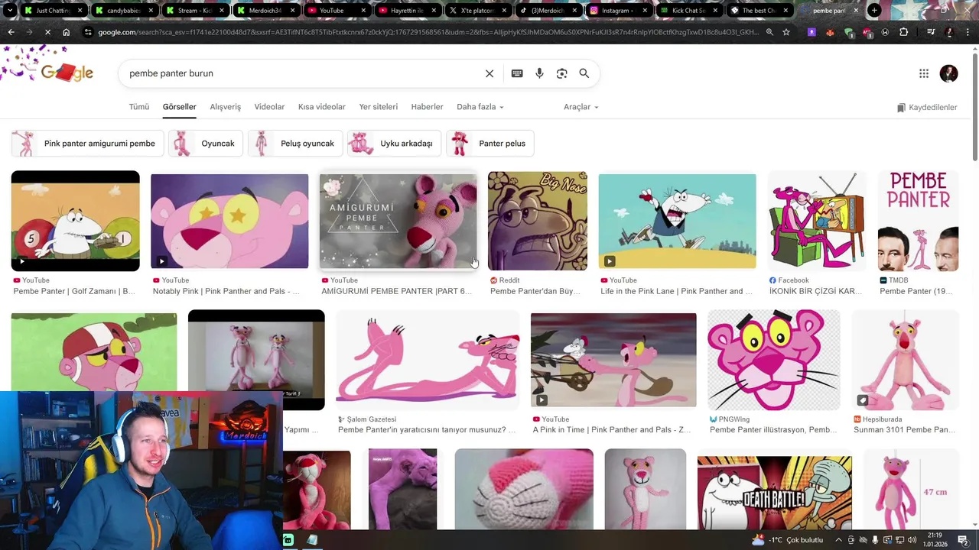Open the extensions puzzle piece menu
979x550 pixels.
click(x=904, y=32)
